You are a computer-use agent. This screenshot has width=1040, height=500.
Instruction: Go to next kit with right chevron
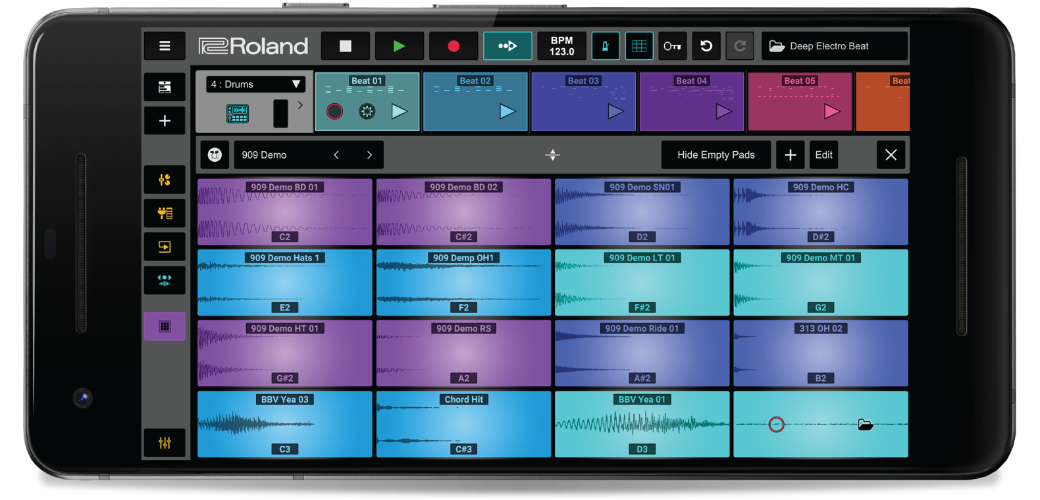click(369, 155)
